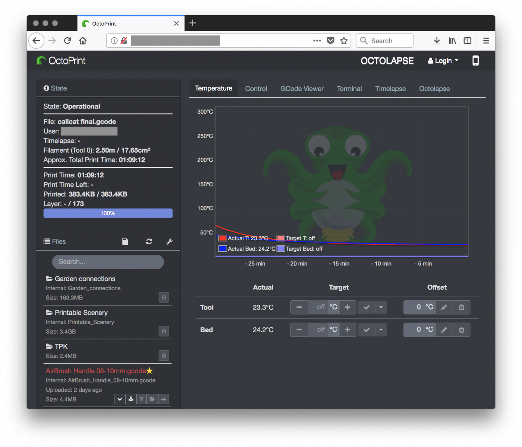Toggle Target T legend pink swatch

281,238
